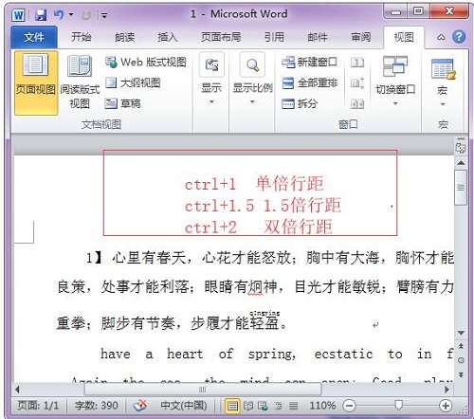
Task: Click the zoom slider handle
Action: pyautogui.click(x=398, y=405)
